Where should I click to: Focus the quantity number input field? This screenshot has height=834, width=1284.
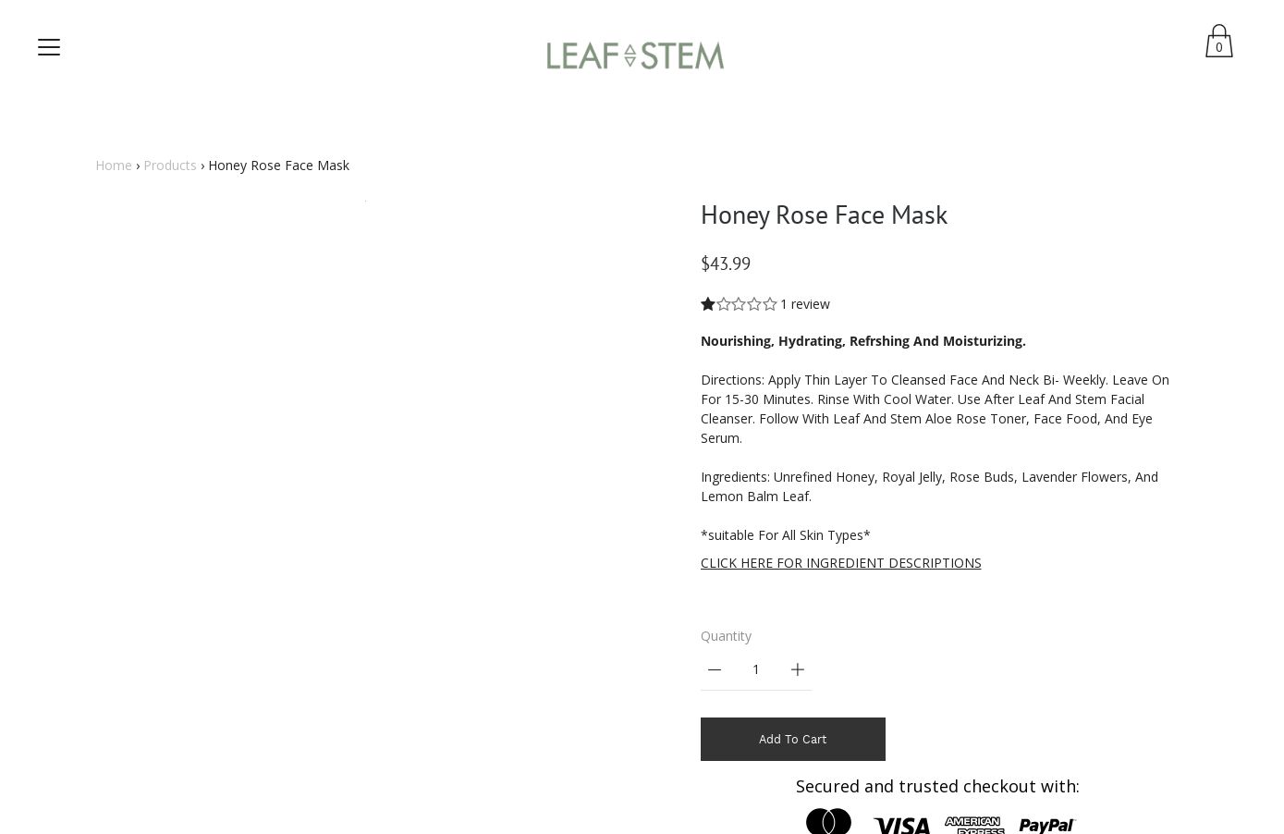point(756,669)
